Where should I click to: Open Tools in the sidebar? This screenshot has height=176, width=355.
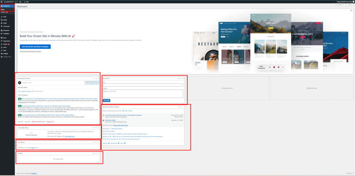click(5, 50)
